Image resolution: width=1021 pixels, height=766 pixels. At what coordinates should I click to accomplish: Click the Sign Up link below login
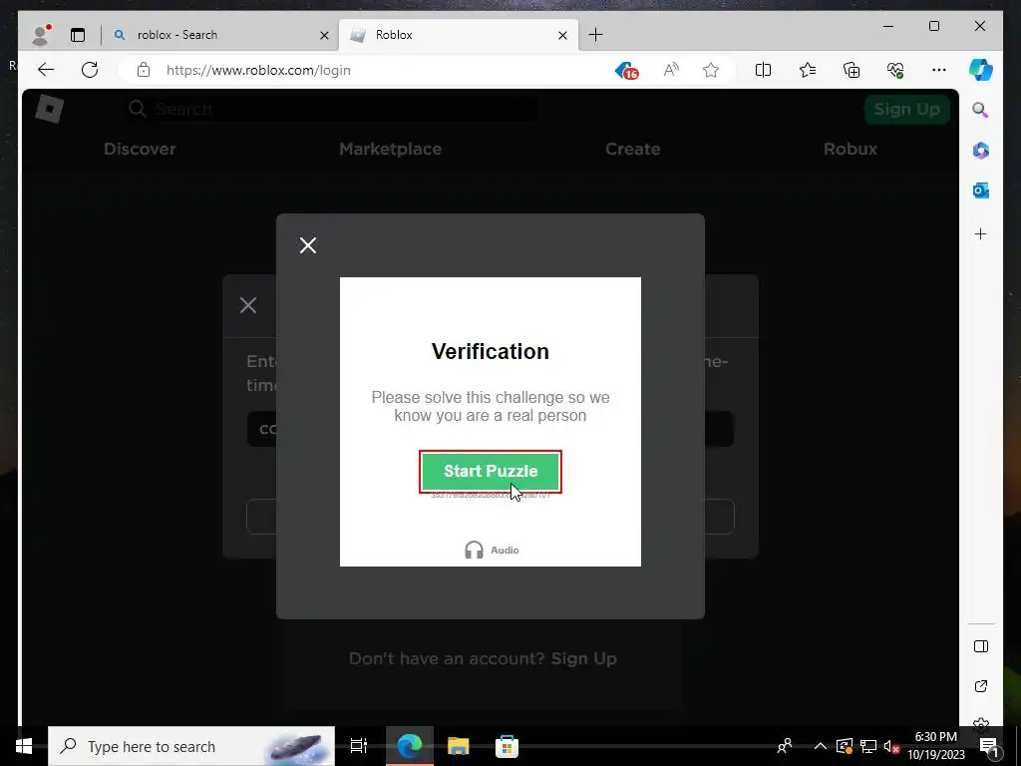click(x=583, y=658)
